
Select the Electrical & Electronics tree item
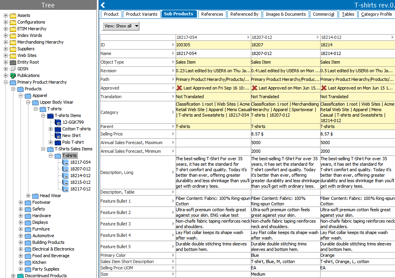pos(53,249)
